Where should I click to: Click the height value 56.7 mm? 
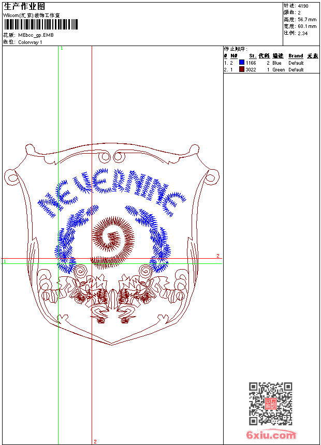tap(307, 20)
